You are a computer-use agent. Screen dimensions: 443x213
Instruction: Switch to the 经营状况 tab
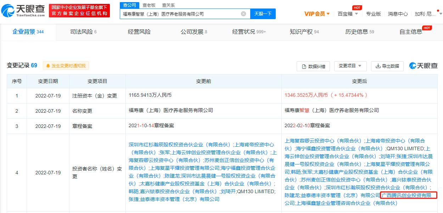(249, 32)
